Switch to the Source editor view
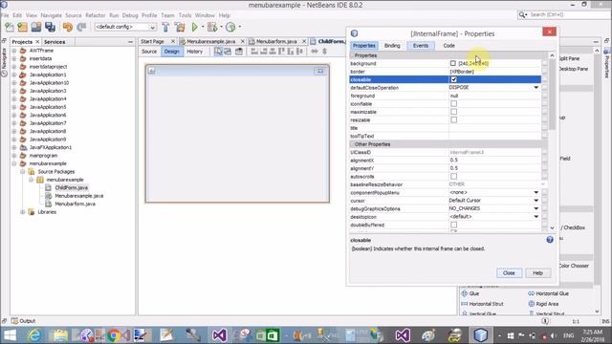The image size is (612, 344). tap(149, 52)
